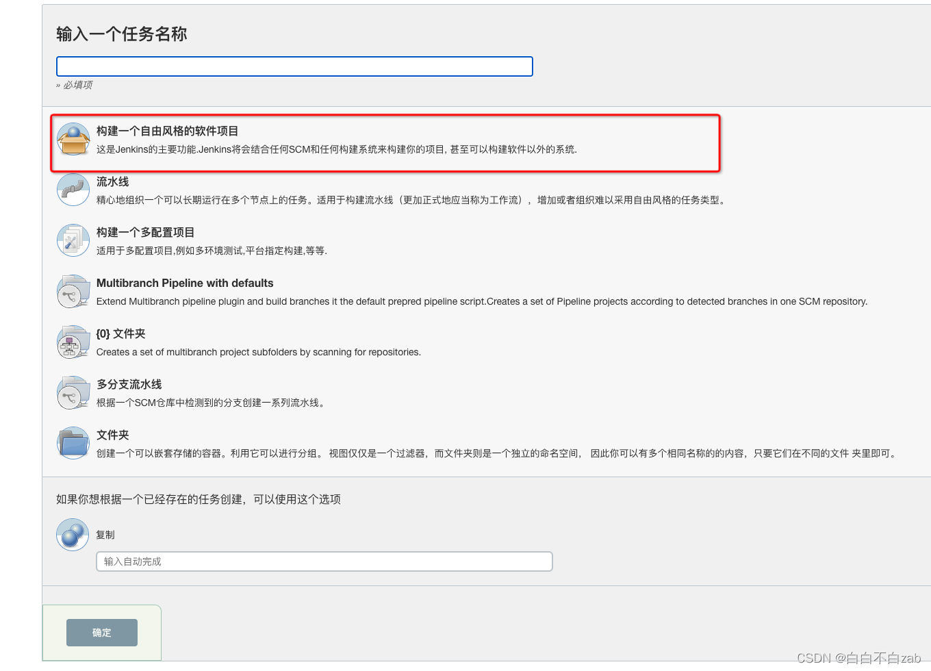Viewport: 931px width, 671px height.
Task: Pick the 多分支流水线 title
Action: 129,384
